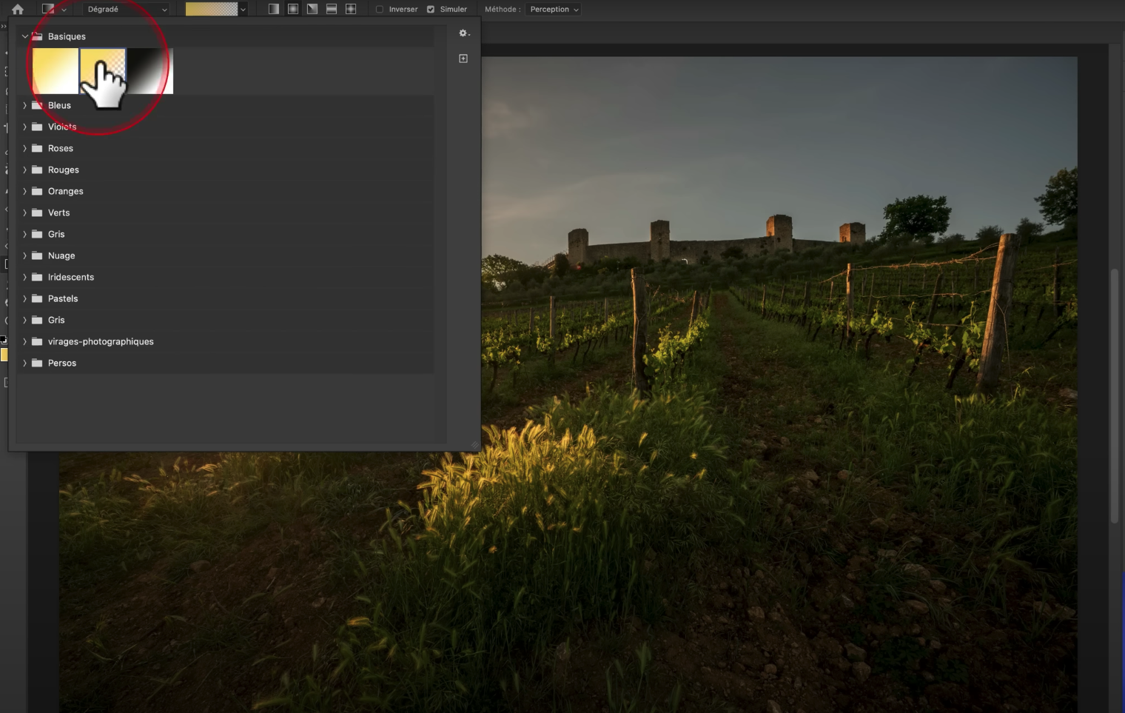Click the gradient preview bar in options

(x=211, y=10)
